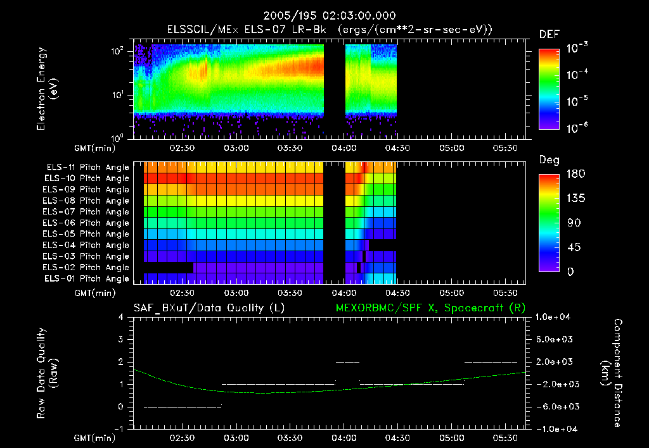Viewport: 649px width, 448px height.
Task: Click the ELS-05 Pitch Angle row label
Action: coord(86,234)
